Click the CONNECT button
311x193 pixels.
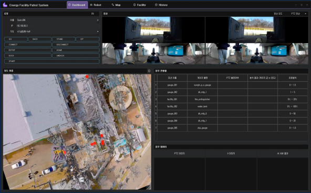pyautogui.click(x=28, y=45)
